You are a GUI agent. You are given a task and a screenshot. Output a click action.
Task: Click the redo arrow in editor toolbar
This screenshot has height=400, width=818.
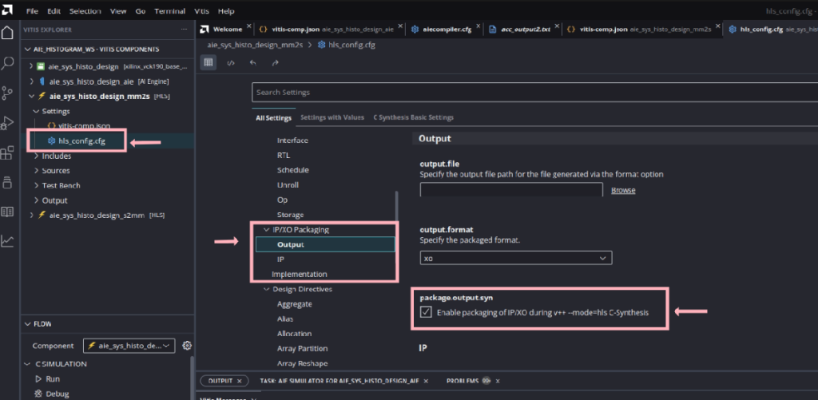point(276,62)
